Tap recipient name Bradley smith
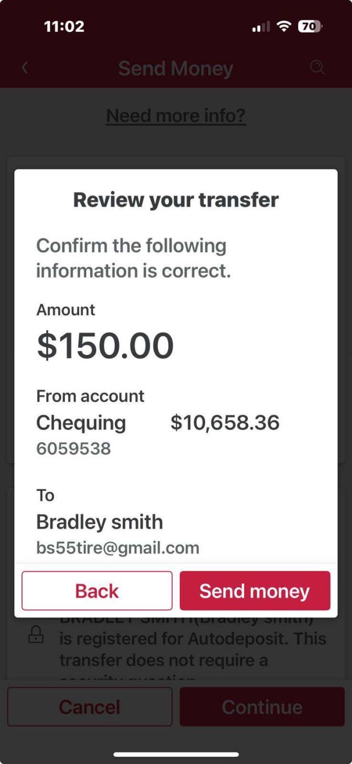 pos(100,522)
